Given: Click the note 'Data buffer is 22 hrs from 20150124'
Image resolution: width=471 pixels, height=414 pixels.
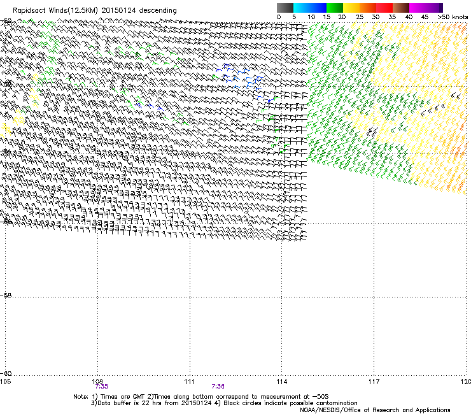Looking at the screenshot, I should coord(153,403).
